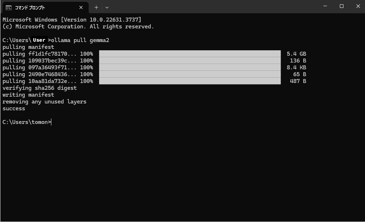Close the terminal window
This screenshot has height=222, width=365.
(x=358, y=6)
